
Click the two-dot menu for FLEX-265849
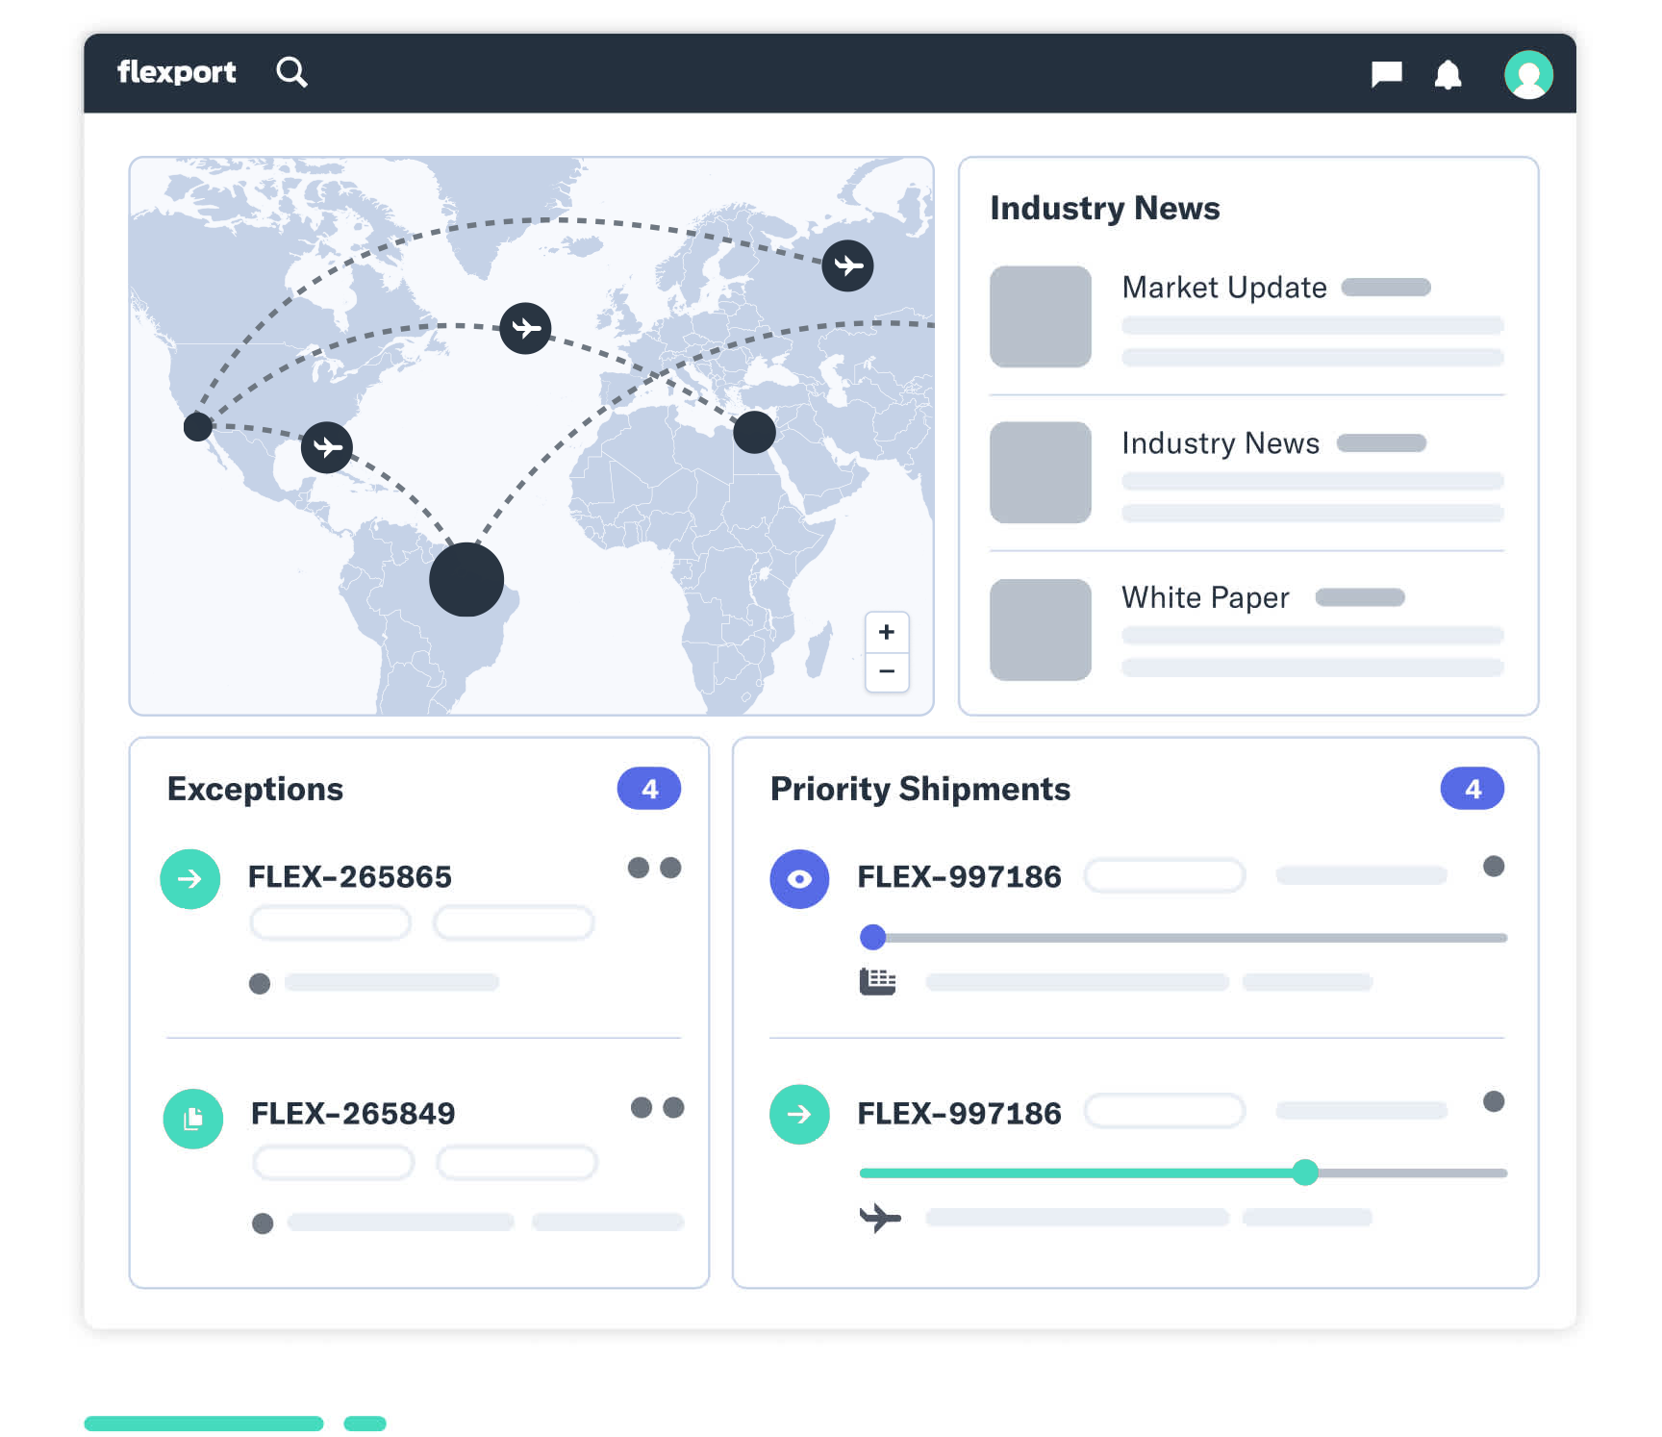[658, 1107]
